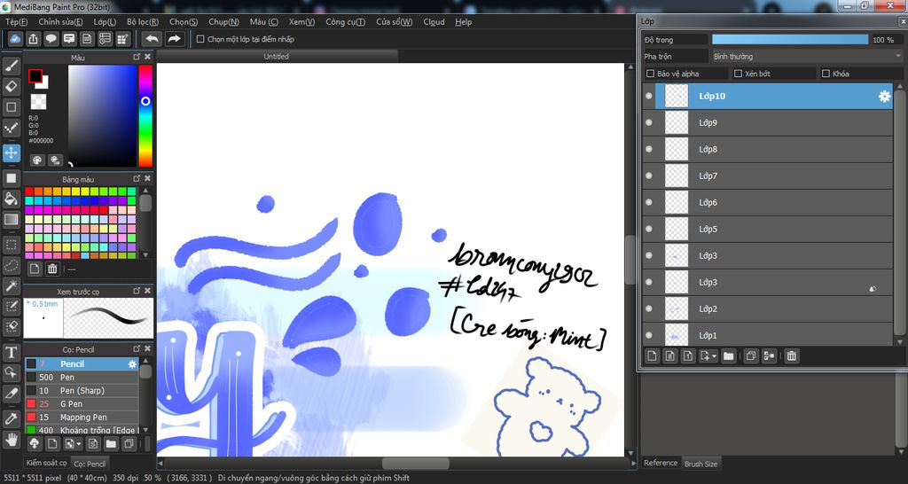This screenshot has height=484, width=908.
Task: Click the transparent color swatch
Action: coord(38,101)
